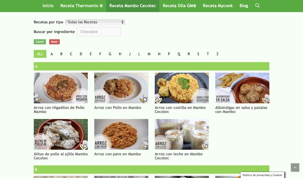Click the green Submit button

pyautogui.click(x=40, y=42)
